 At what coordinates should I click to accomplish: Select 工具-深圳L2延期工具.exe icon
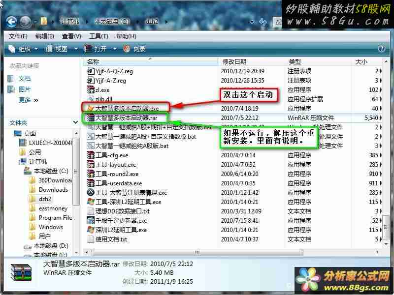(90, 202)
